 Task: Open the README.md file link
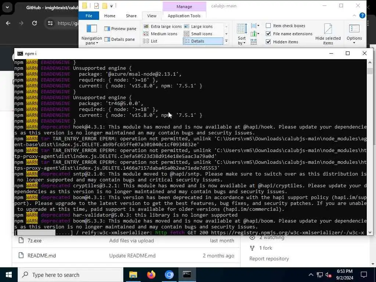point(41,256)
